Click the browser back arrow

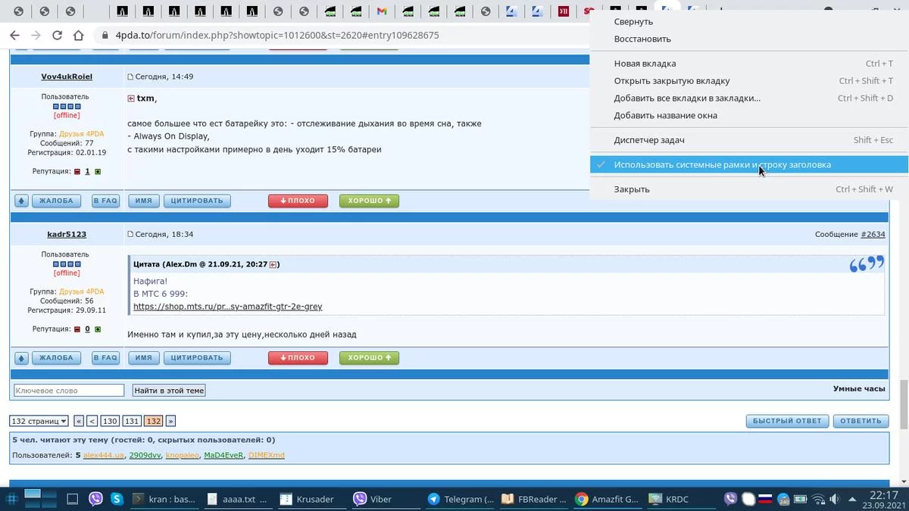(14, 36)
